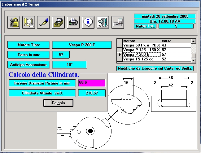The width and height of the screenshot is (201, 153).
Task: Click corsa value 43 cell
Action: (x=176, y=45)
